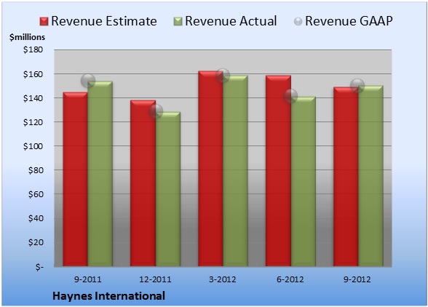Click the '$80' axis value
The image size is (428, 307).
[36, 170]
